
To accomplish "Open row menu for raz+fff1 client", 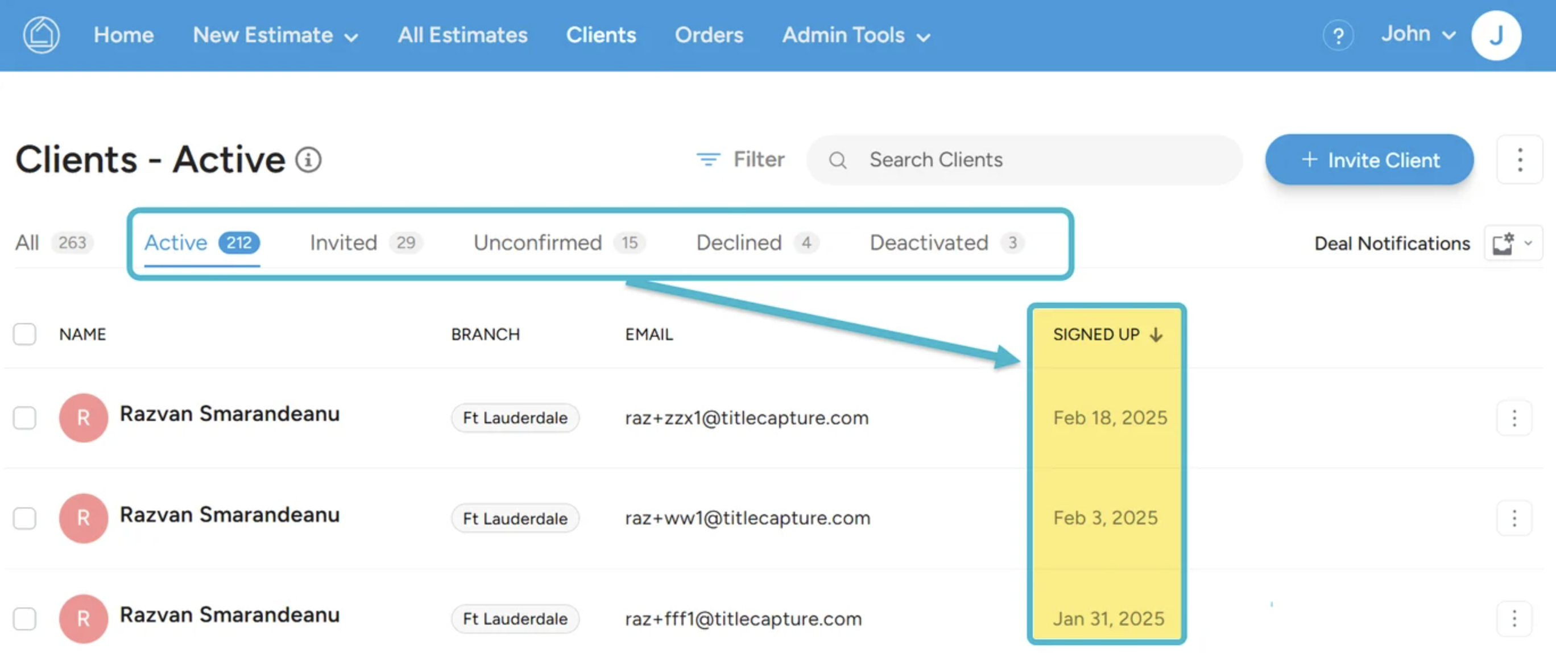I will [x=1514, y=618].
